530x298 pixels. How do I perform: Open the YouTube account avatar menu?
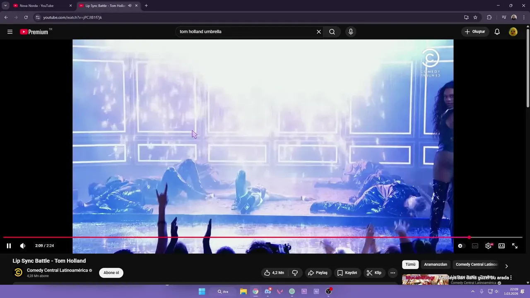(x=513, y=32)
